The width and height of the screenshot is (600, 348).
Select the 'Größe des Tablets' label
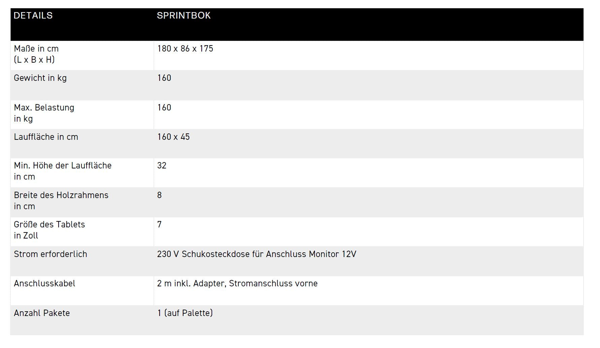pos(49,225)
